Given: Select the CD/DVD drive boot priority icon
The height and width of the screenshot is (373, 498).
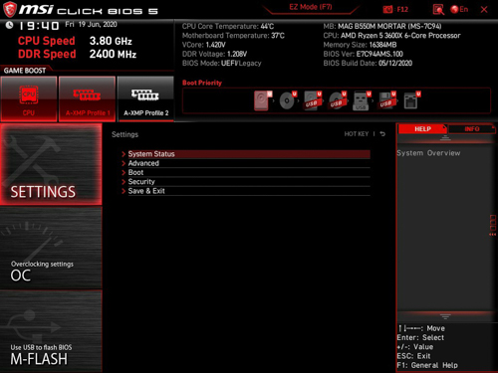Looking at the screenshot, I should (288, 100).
